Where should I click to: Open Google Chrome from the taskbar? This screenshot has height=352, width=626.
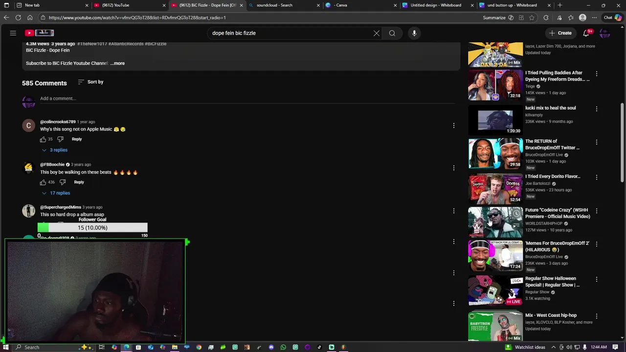click(199, 347)
